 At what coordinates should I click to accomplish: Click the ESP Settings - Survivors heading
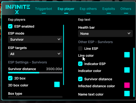click(27, 62)
